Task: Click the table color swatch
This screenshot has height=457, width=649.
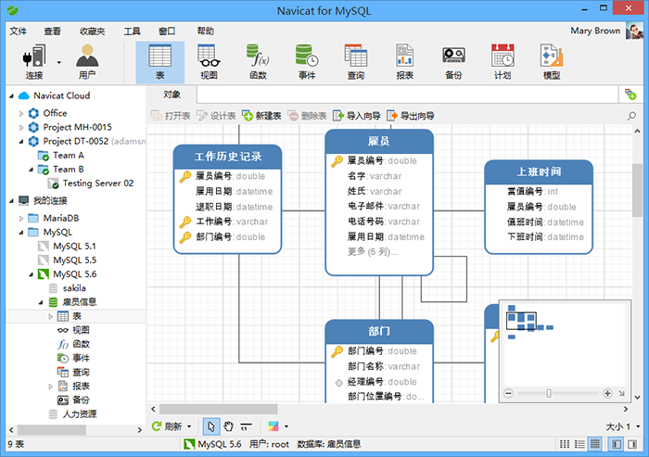Action: pos(274,426)
